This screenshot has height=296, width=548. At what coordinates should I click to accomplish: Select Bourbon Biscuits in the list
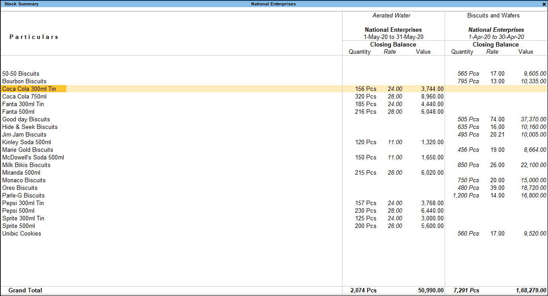click(24, 81)
